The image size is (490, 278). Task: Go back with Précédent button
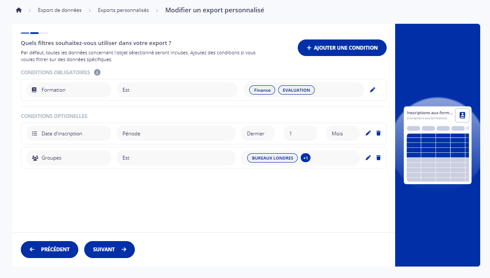[x=49, y=250]
